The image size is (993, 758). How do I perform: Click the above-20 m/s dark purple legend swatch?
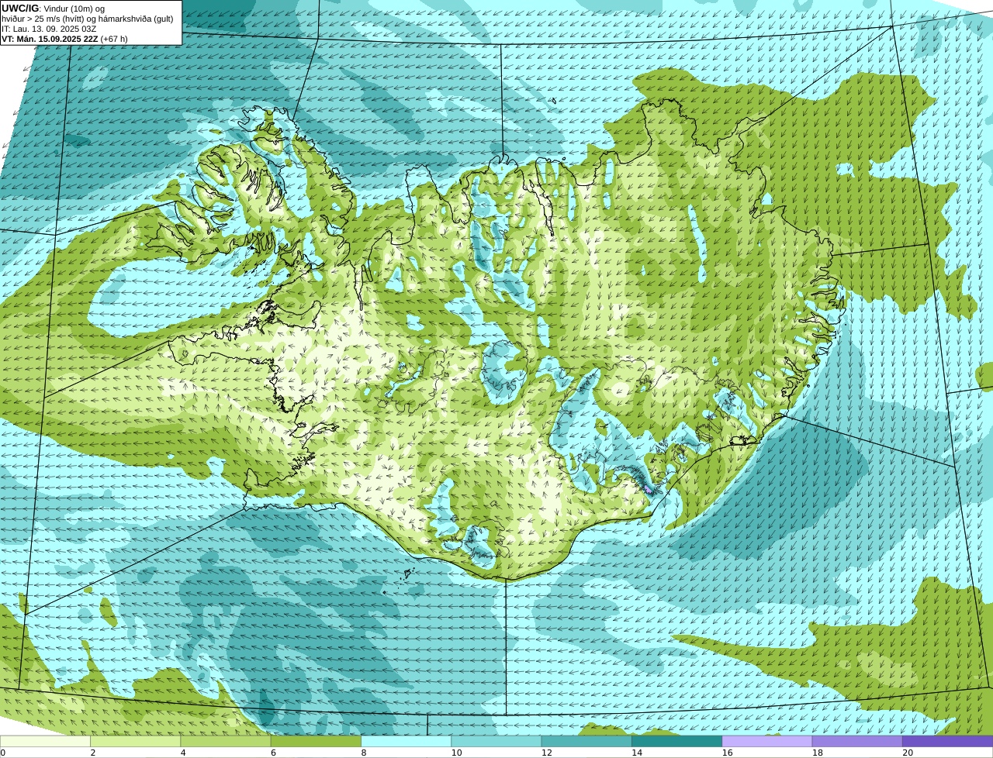[x=948, y=741]
